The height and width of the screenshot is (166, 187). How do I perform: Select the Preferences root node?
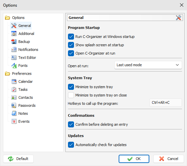point(22,74)
